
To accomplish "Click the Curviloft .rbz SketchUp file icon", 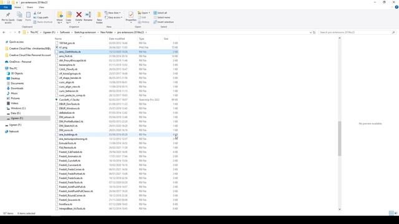I will tap(57, 100).
